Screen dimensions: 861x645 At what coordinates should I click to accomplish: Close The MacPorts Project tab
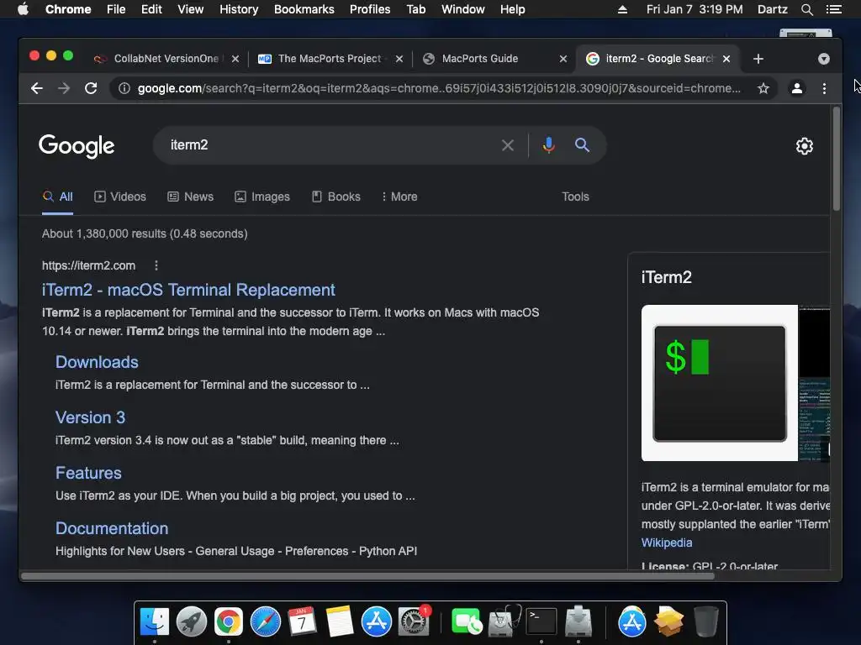pos(399,59)
